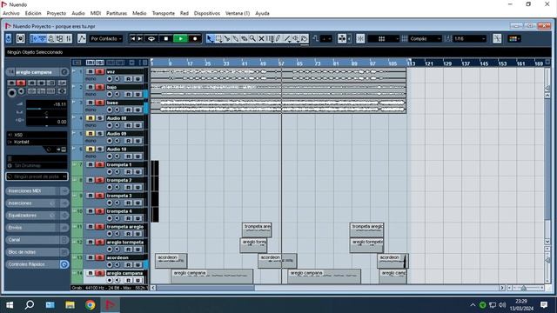Screen dimensions: 557x313
Task: Click the XSD input routing field
Action: (37, 135)
